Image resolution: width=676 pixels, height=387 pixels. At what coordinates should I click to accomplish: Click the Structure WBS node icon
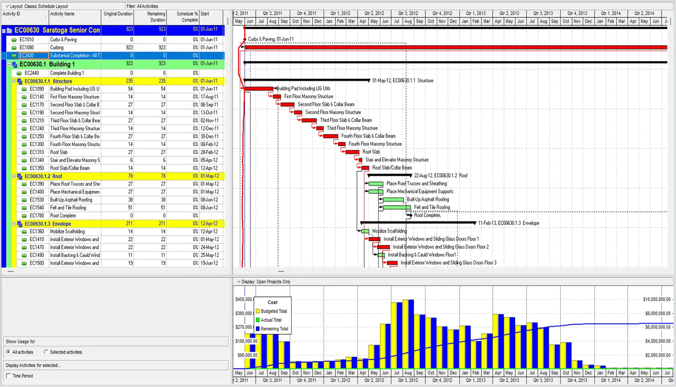point(19,82)
